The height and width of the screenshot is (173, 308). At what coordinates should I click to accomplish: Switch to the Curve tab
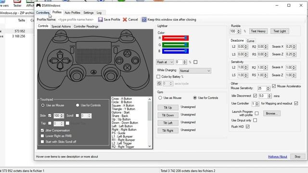(250, 41)
